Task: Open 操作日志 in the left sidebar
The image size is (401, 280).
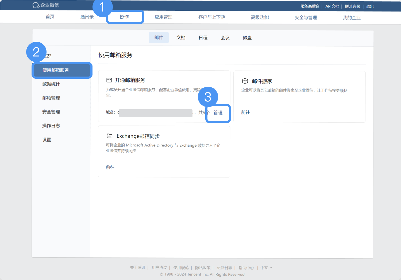Action: coord(51,126)
